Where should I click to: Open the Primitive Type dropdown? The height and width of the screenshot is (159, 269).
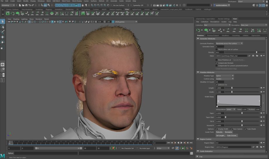coord(225,76)
